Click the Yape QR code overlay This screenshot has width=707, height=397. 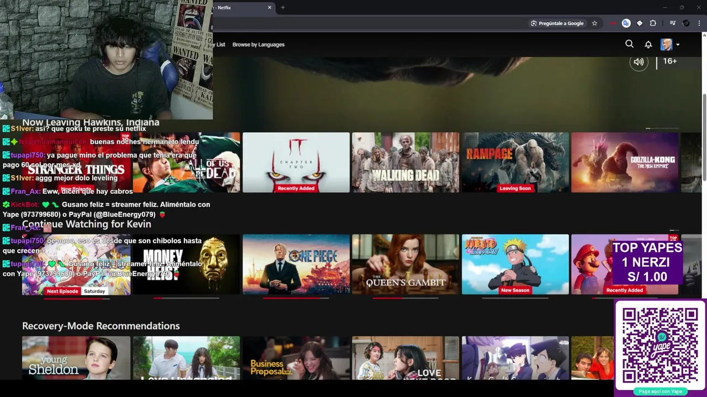pos(660,346)
